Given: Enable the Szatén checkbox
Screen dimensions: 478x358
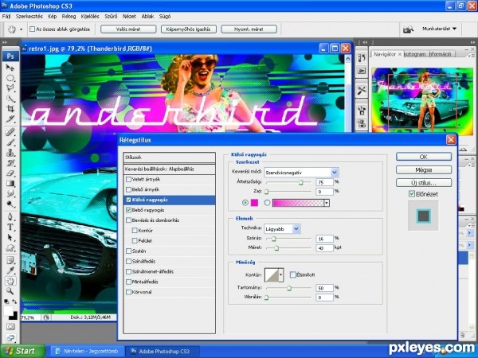Looking at the screenshot, I should 128,251.
